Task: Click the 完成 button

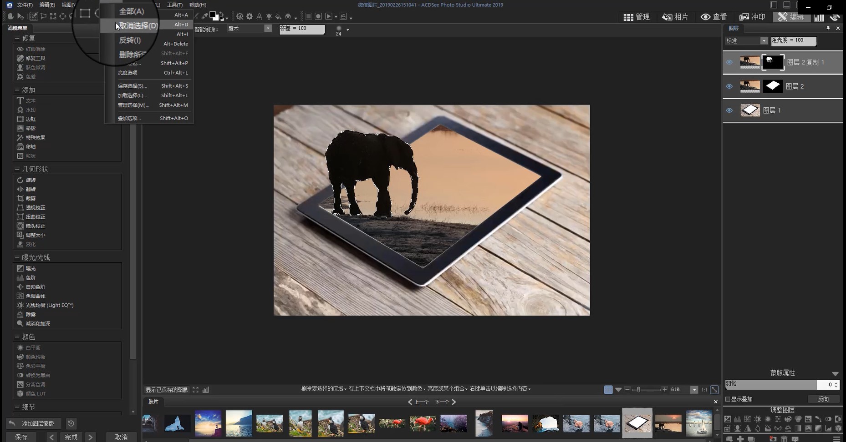Action: tap(71, 437)
